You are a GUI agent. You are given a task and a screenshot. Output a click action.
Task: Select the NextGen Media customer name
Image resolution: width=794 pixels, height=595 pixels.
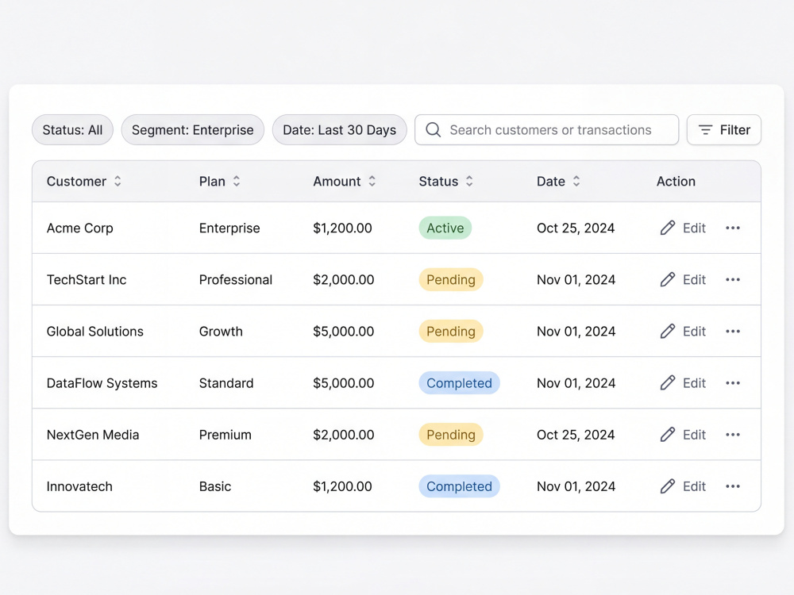93,435
